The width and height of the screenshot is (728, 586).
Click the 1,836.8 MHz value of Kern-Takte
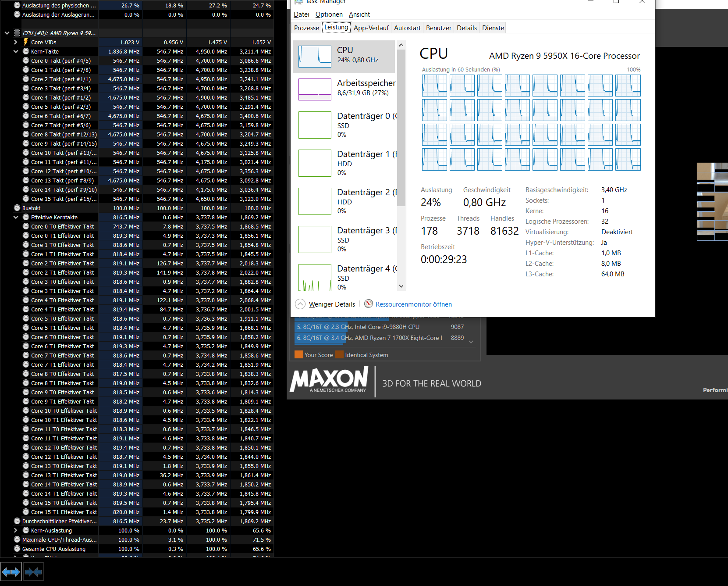point(124,51)
